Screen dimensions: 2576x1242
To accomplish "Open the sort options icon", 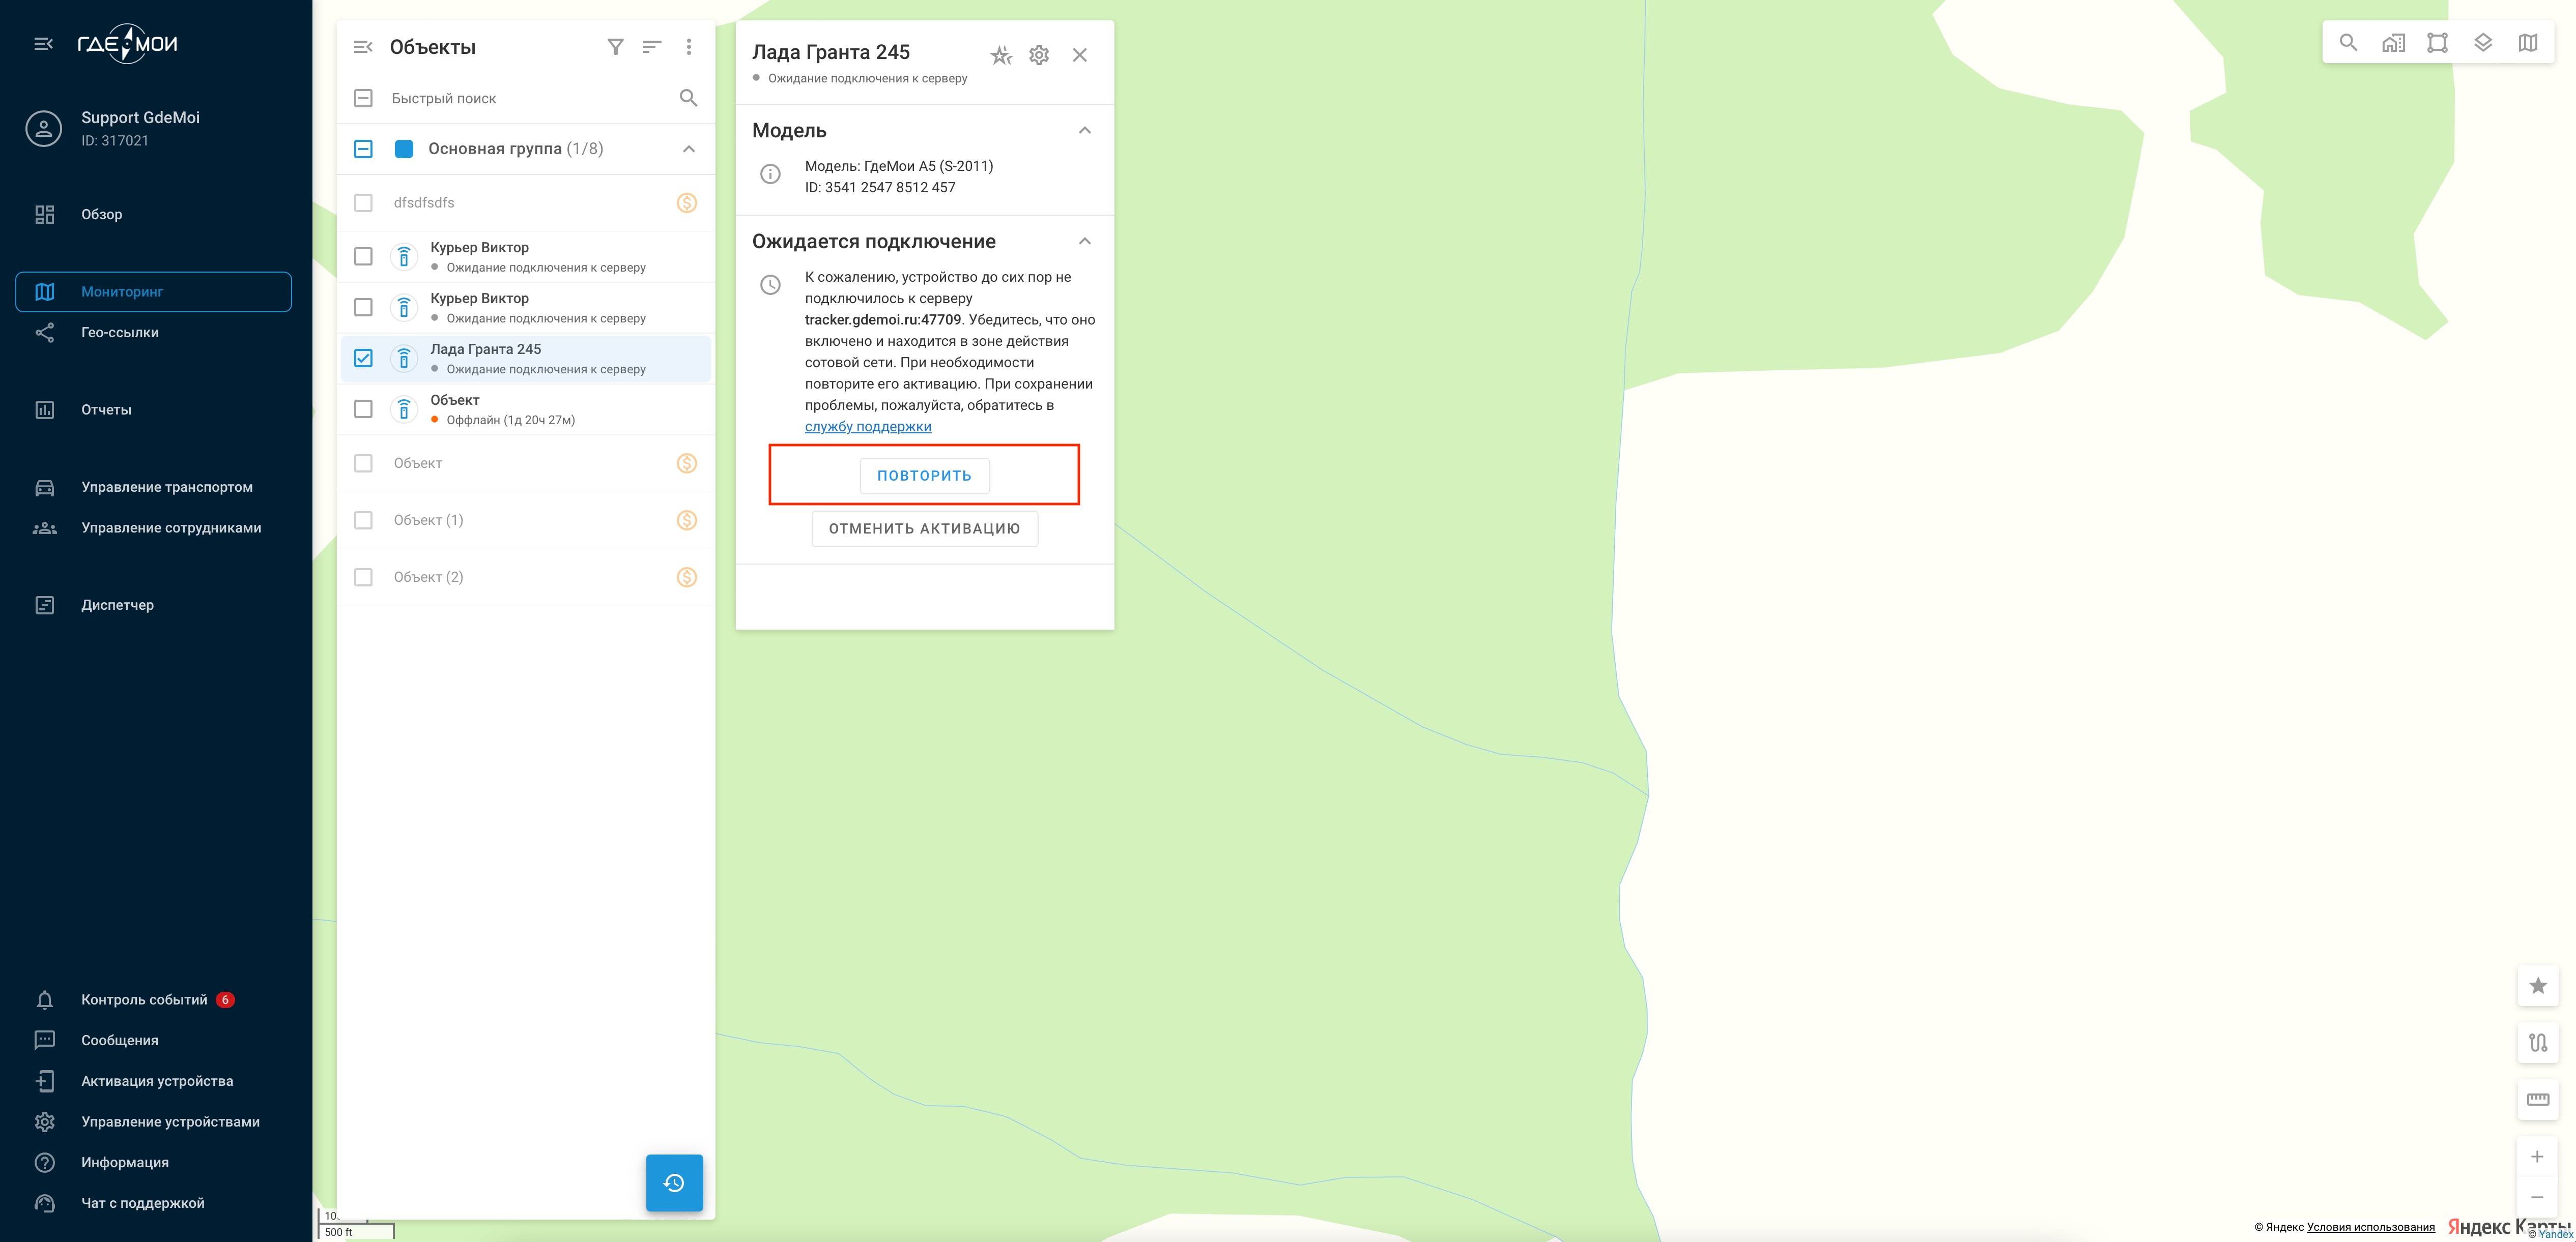I will [651, 47].
